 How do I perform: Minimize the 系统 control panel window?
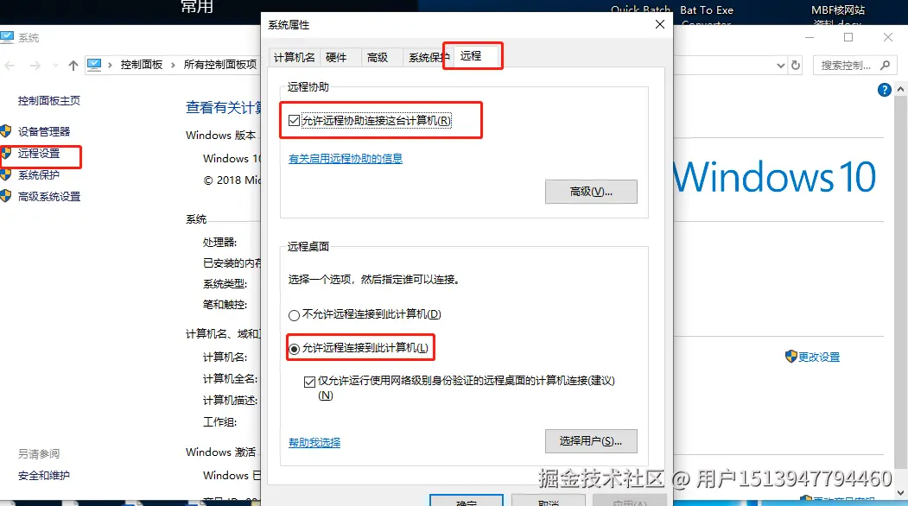coord(810,37)
